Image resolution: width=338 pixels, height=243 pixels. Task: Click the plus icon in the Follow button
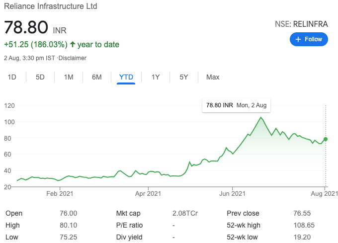298,39
